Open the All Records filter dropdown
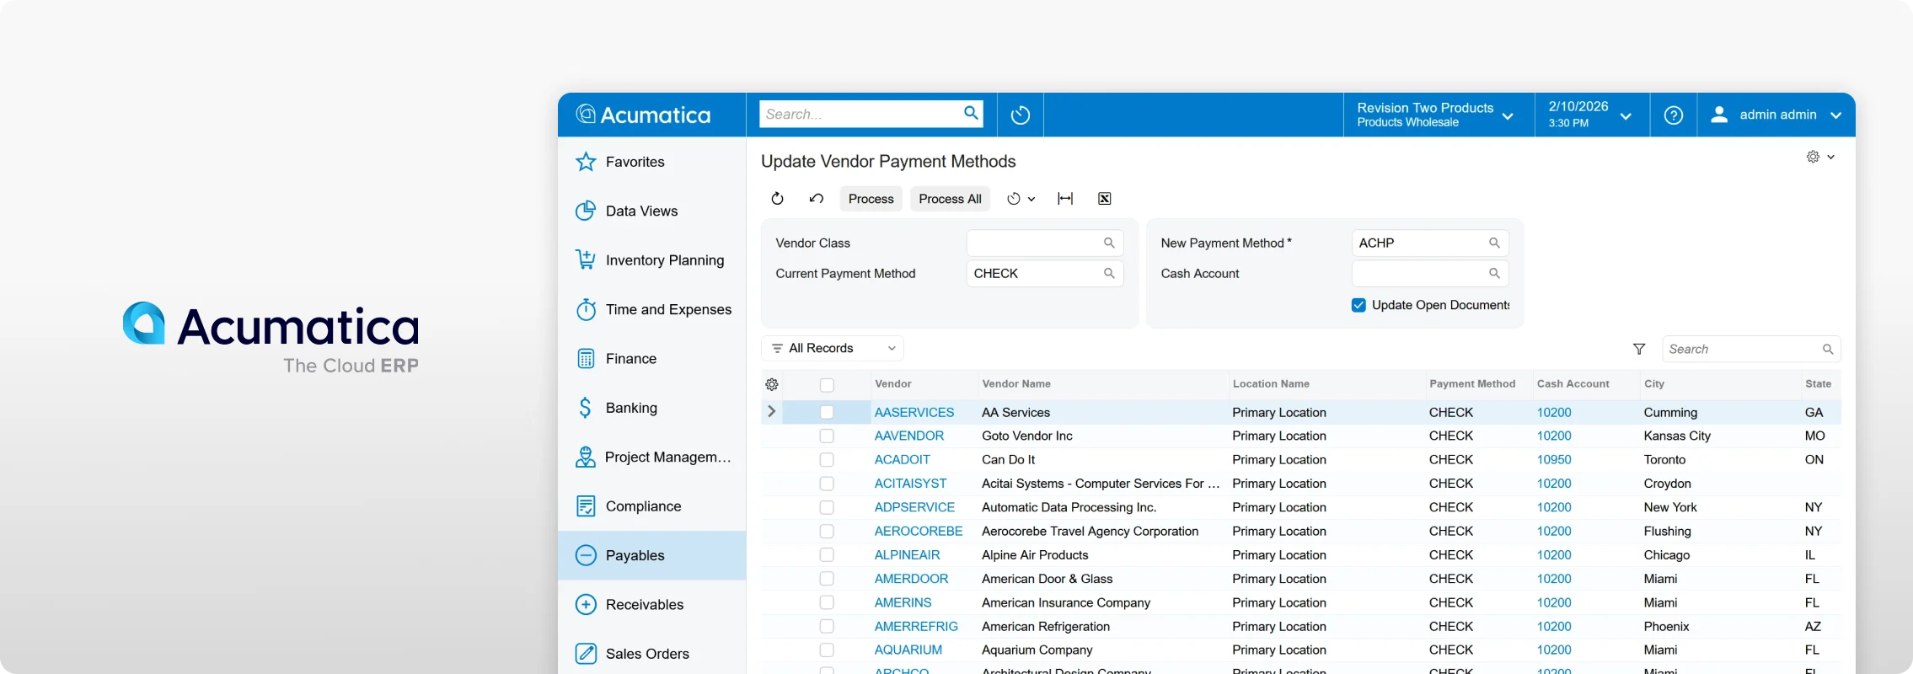This screenshot has height=674, width=1913. [833, 348]
